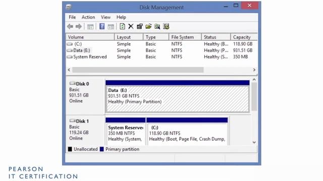Click the NTFS cell in the (C:) row

[177, 44]
